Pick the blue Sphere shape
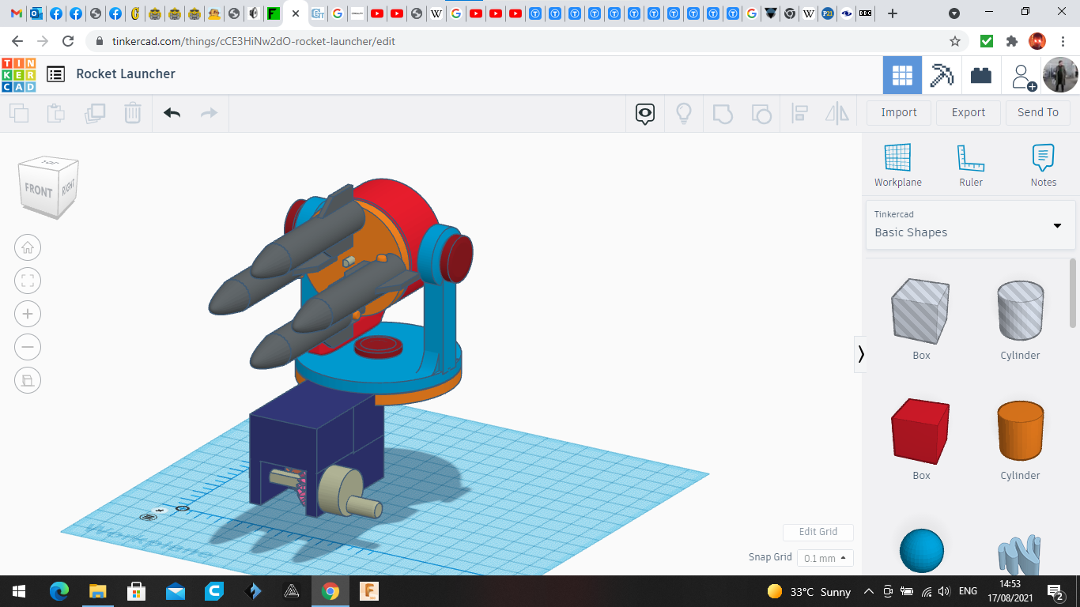Screen dimensions: 1080x607 (922, 551)
